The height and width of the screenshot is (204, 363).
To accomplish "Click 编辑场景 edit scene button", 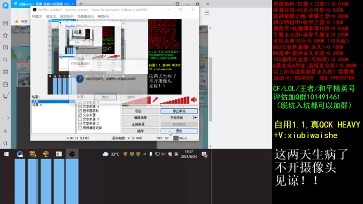I will [x=140, y=118].
